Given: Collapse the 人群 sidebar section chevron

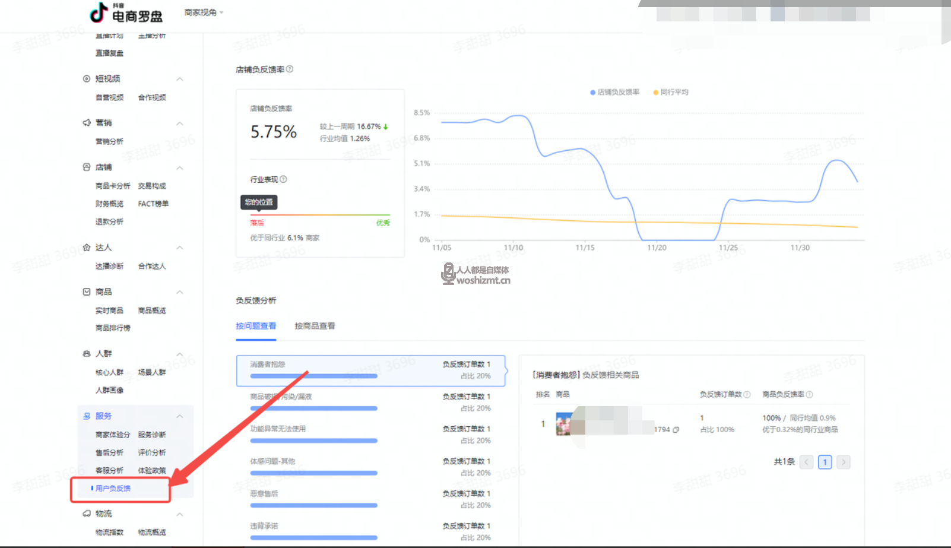Looking at the screenshot, I should tap(179, 354).
